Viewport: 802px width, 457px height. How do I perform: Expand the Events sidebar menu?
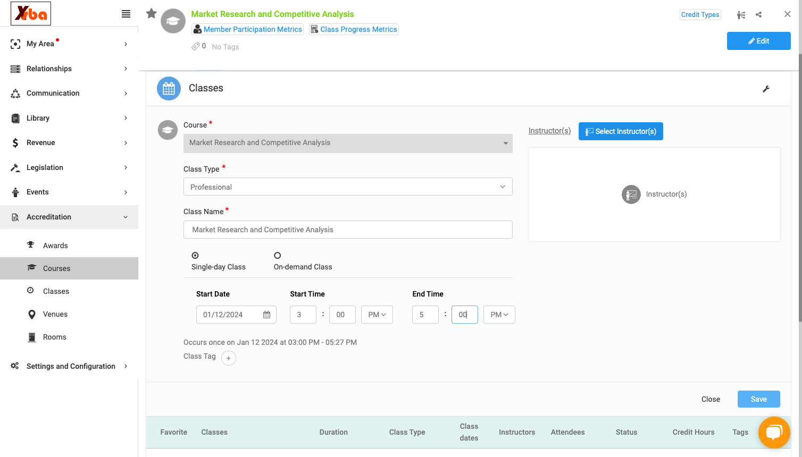point(69,192)
